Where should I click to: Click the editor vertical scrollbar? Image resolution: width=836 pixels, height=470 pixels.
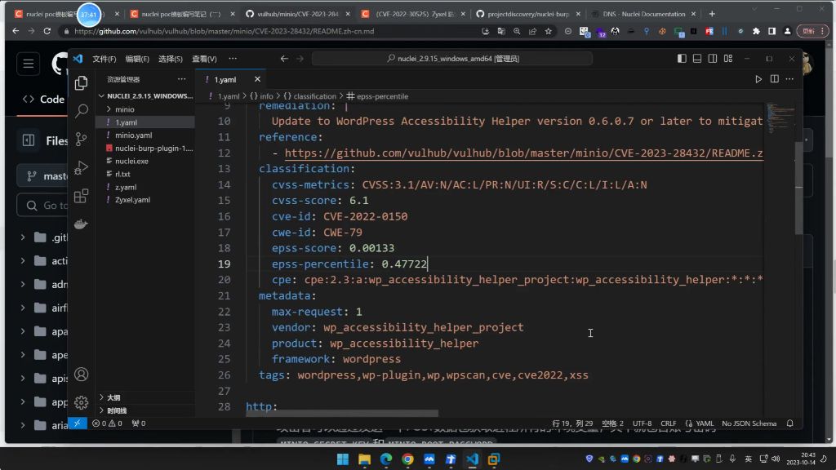tap(798, 188)
